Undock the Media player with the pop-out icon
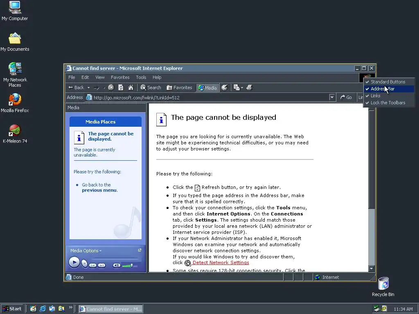 [x=140, y=250]
